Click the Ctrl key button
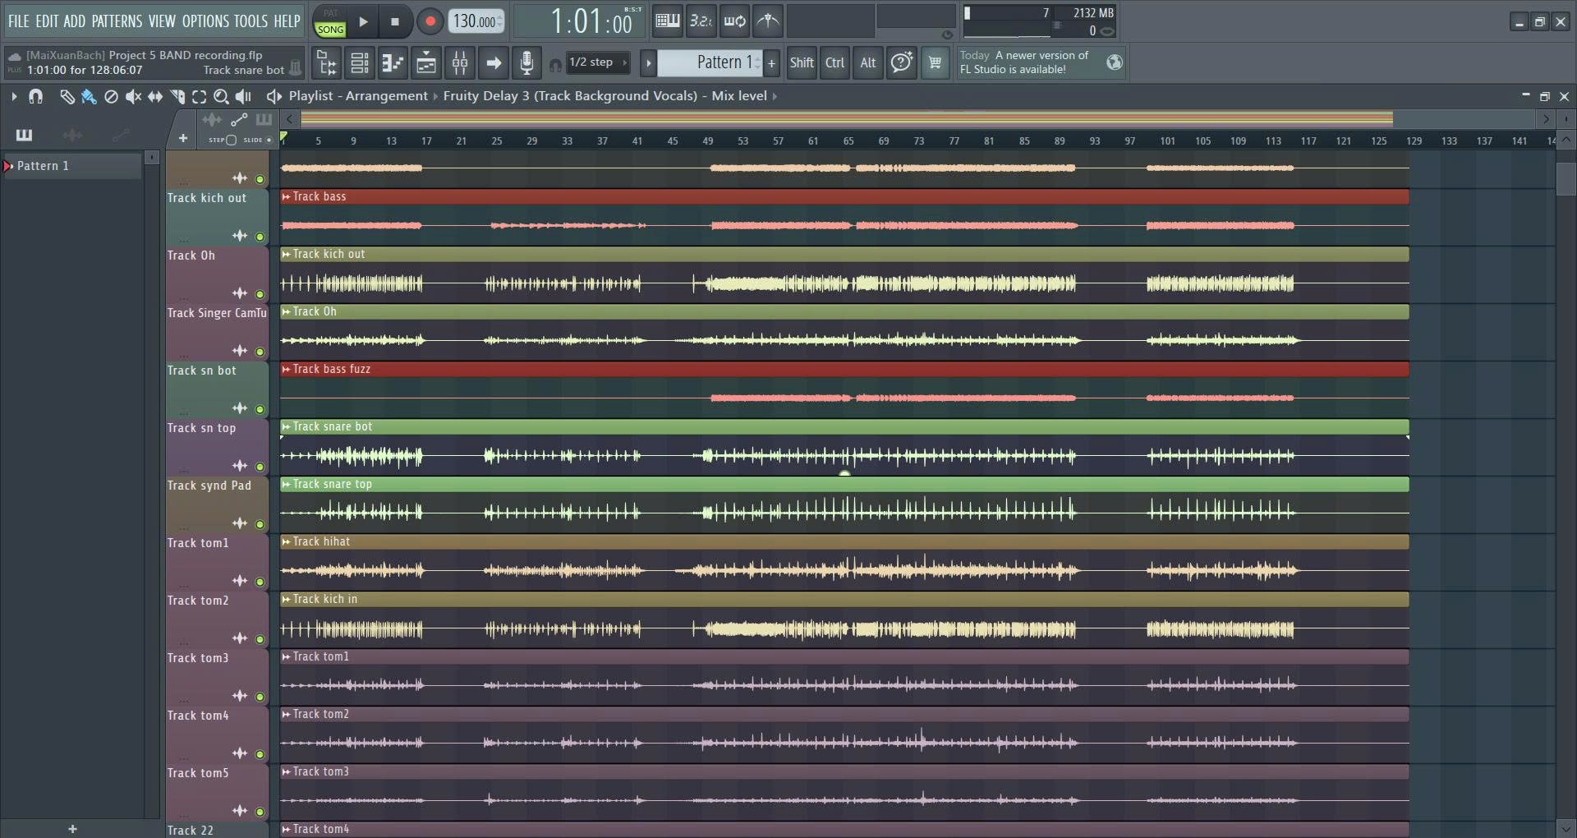 click(x=834, y=62)
